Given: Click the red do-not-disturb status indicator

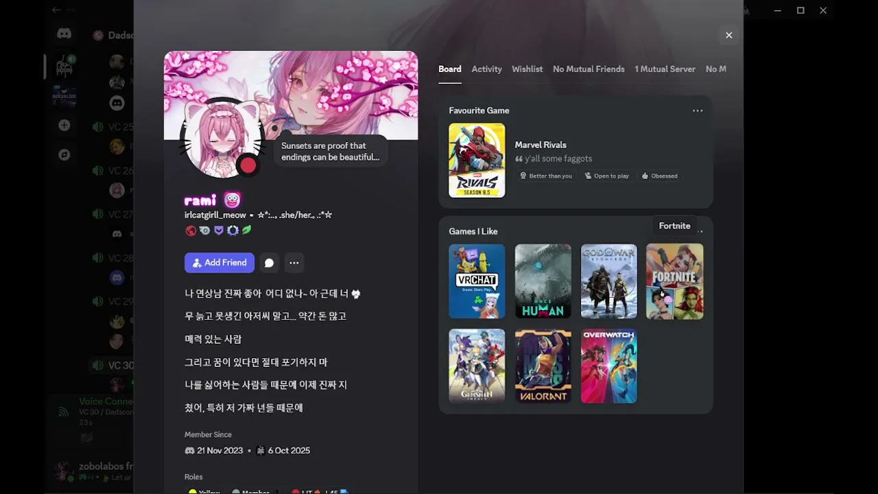Looking at the screenshot, I should pos(248,165).
